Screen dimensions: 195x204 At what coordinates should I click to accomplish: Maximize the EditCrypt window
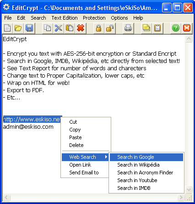177,7
